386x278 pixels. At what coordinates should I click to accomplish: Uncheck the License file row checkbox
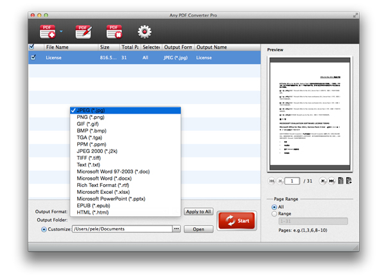tap(33, 57)
